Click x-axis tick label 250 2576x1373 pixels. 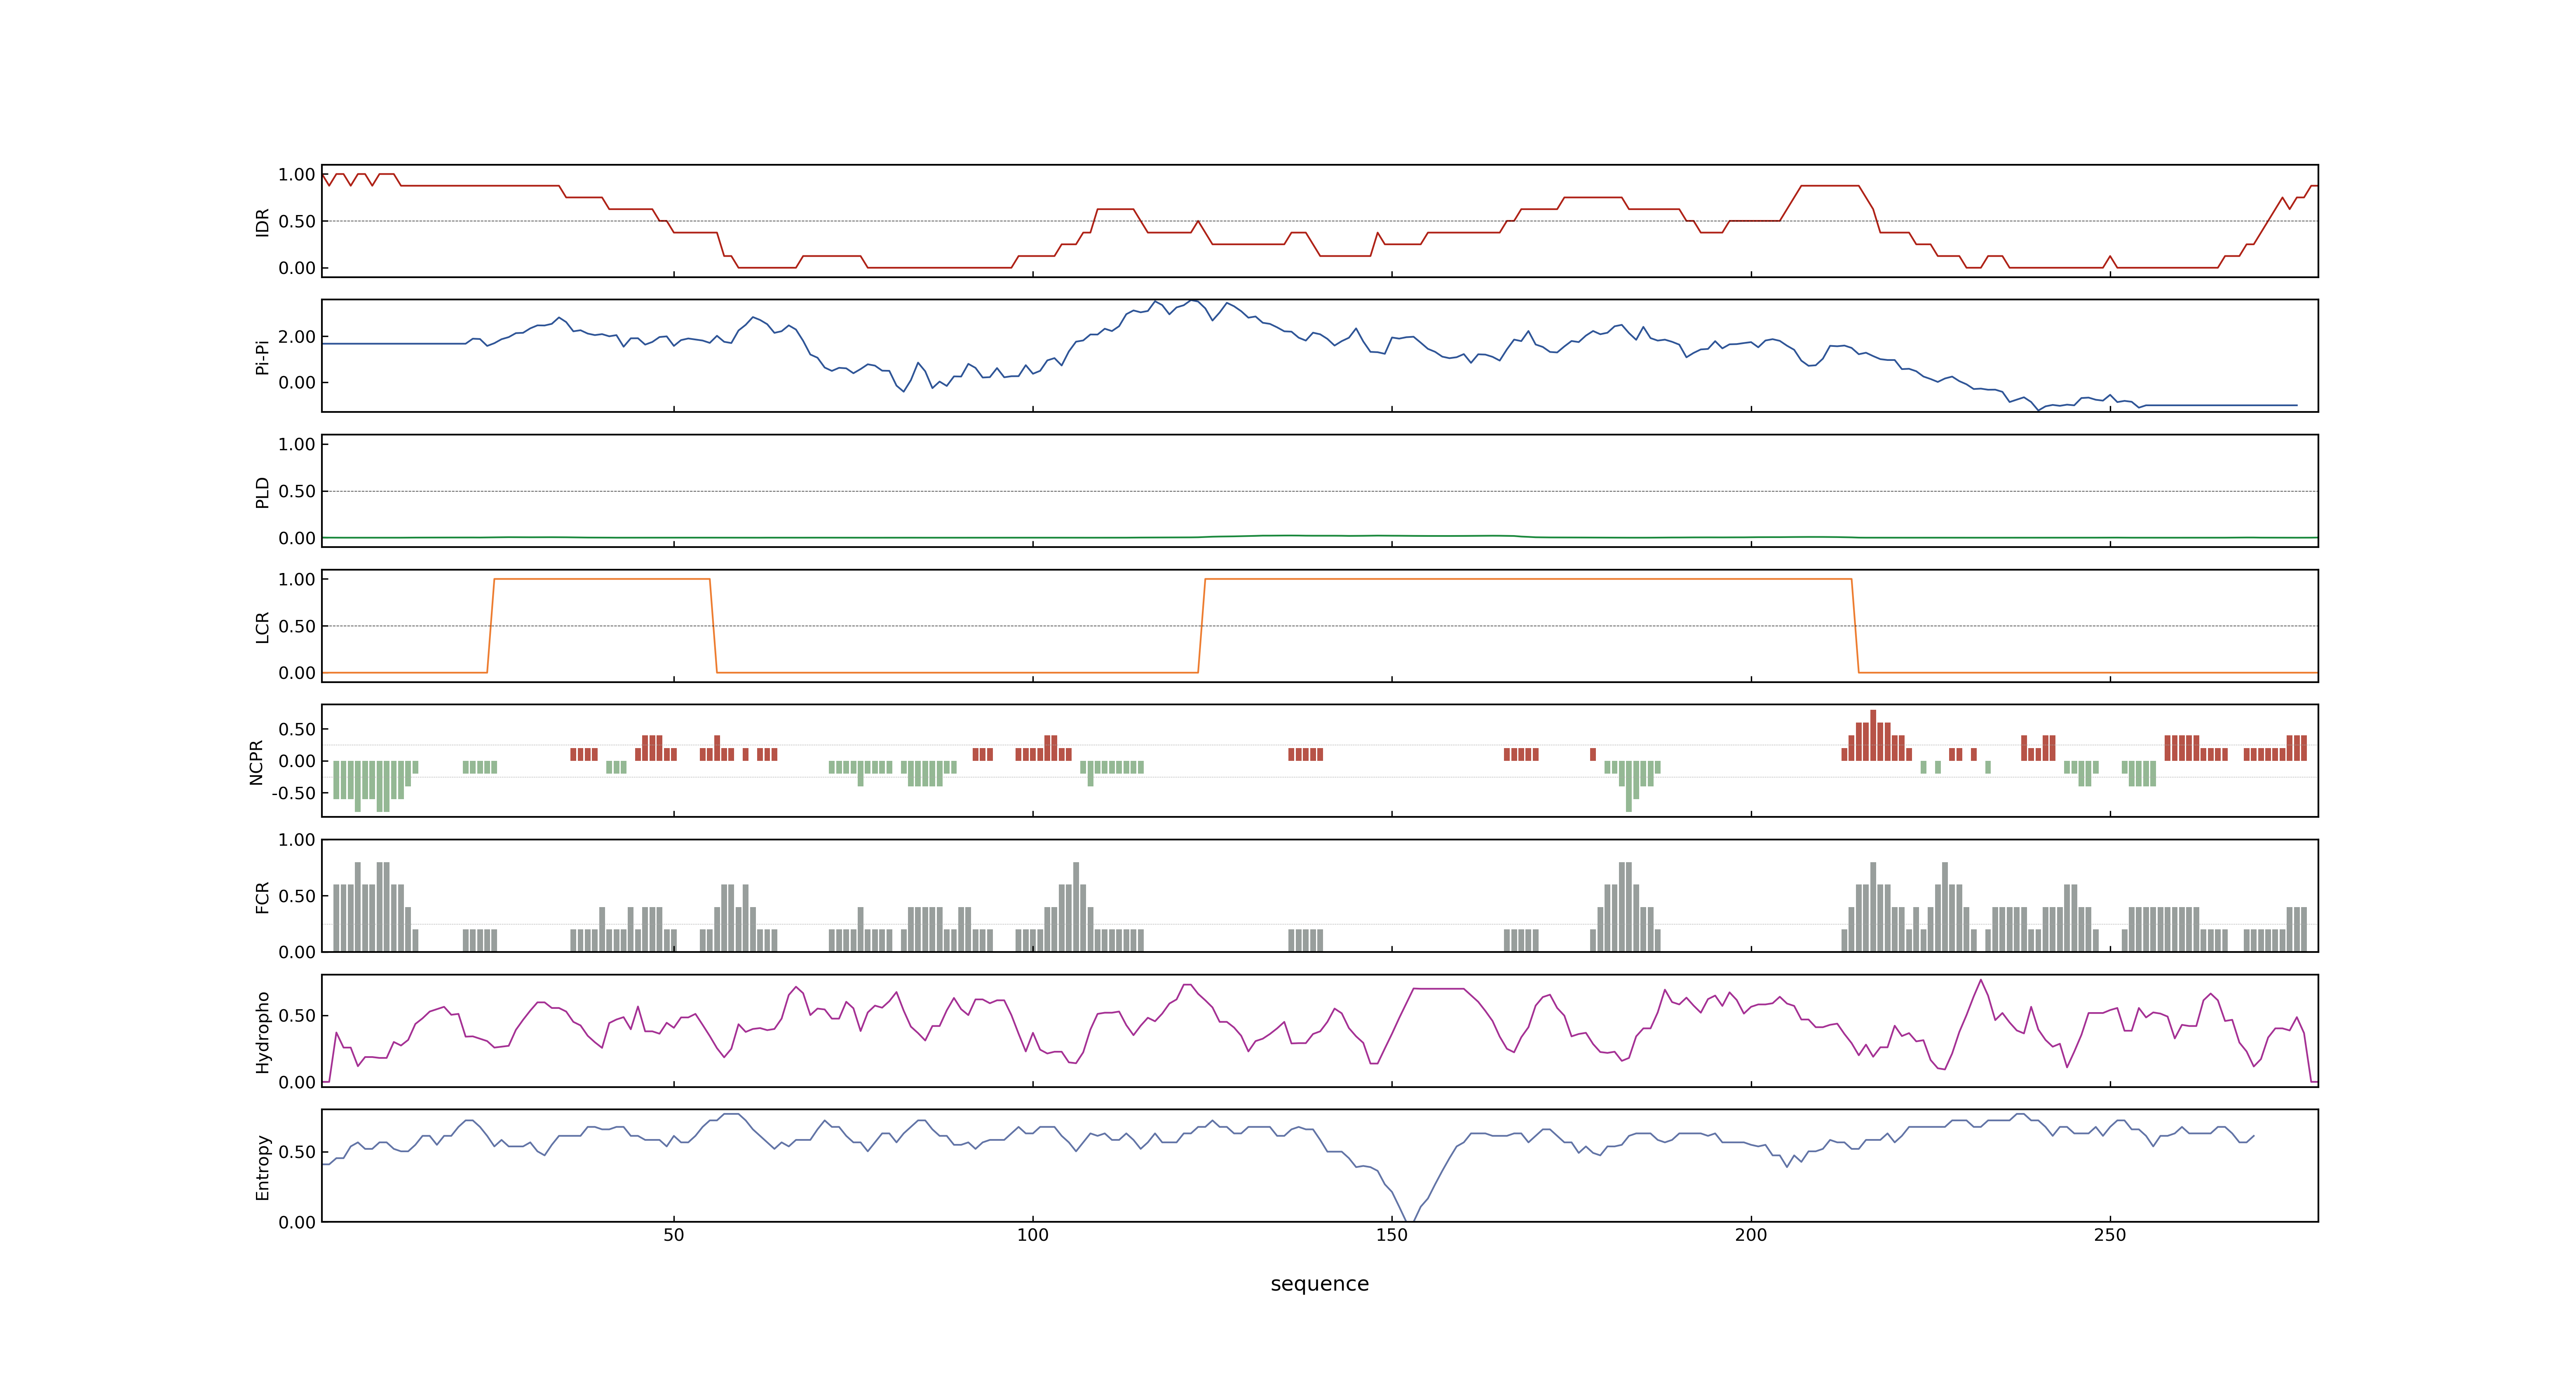click(x=2110, y=1235)
